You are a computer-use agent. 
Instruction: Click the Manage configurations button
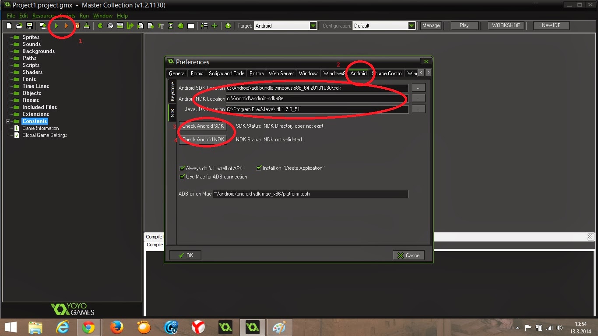431,25
